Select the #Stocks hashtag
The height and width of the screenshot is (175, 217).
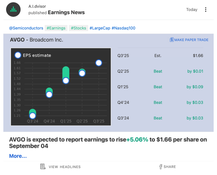tap(78, 28)
